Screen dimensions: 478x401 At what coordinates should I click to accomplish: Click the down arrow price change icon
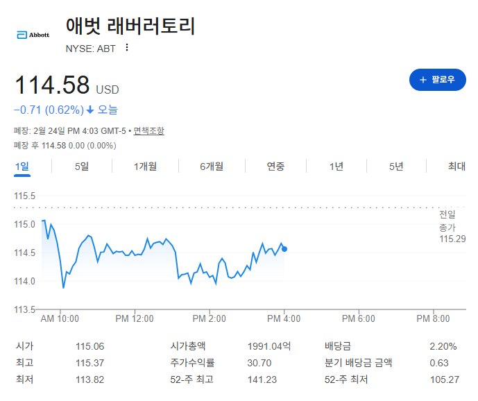tap(90, 110)
